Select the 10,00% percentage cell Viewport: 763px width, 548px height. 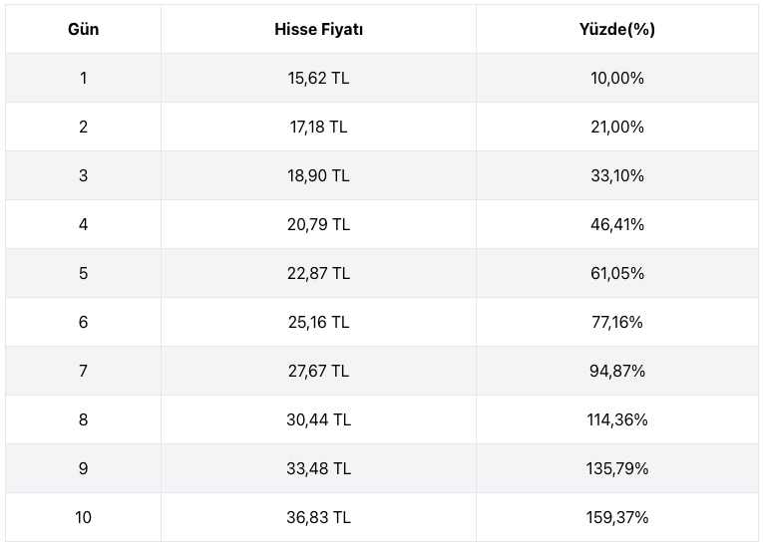tap(616, 78)
